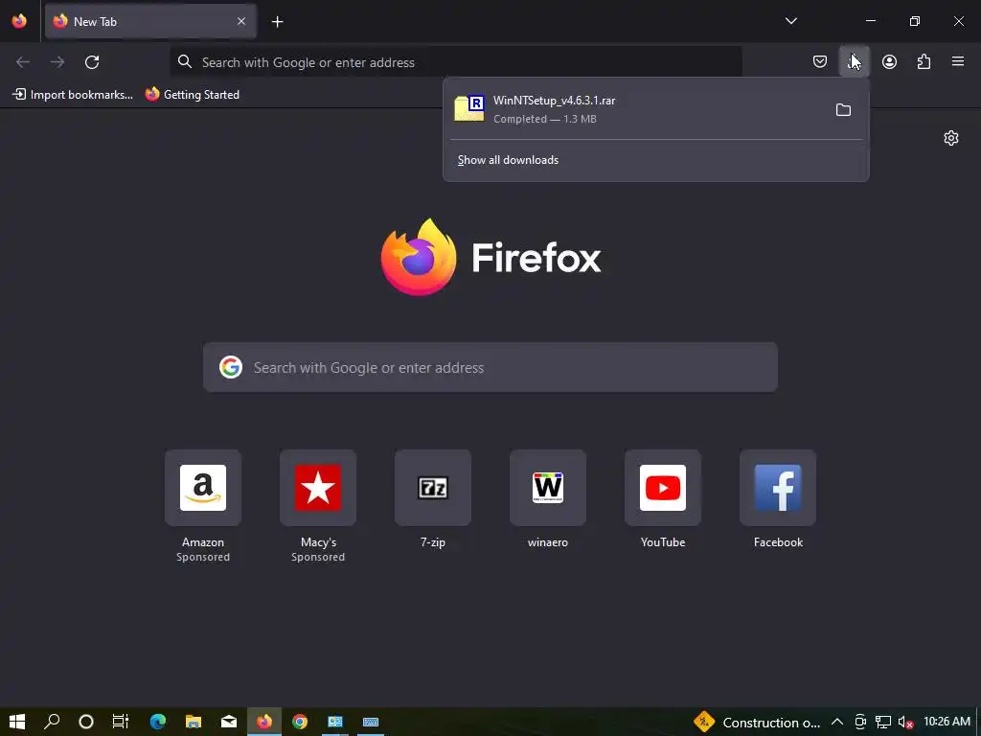Reload the current page
The width and height of the screenshot is (981, 736).
pyautogui.click(x=92, y=62)
